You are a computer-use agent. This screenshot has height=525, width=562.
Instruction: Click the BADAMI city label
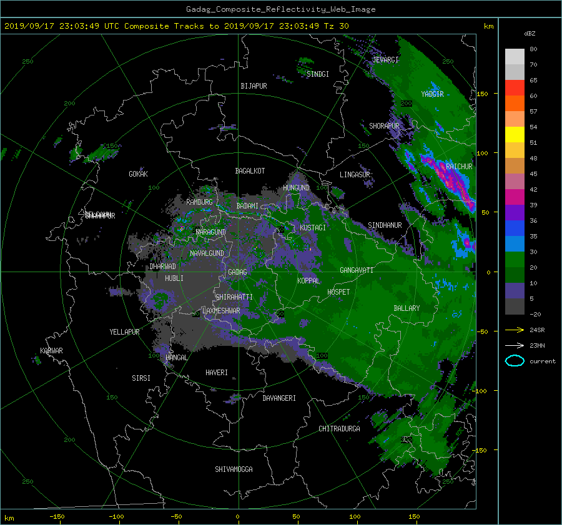click(x=247, y=206)
